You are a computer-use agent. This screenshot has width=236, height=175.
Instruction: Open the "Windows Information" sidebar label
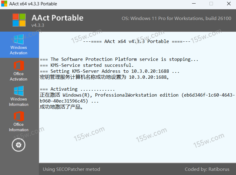click(19, 102)
